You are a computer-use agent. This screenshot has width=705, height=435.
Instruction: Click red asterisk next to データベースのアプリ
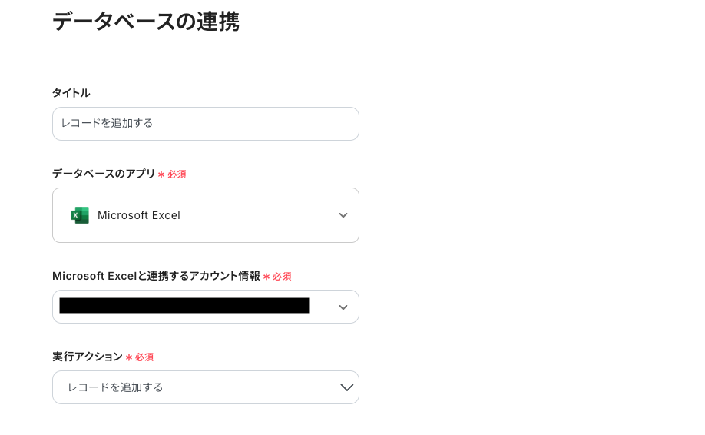161,174
